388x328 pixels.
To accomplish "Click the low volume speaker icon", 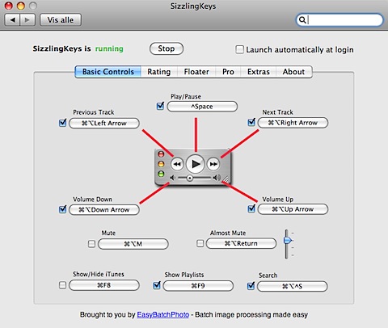I will click(x=173, y=178).
